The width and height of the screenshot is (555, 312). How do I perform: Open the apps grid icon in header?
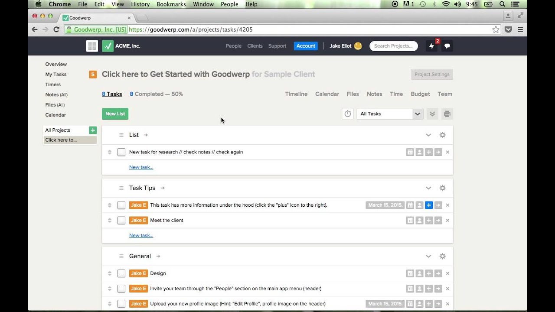click(92, 46)
